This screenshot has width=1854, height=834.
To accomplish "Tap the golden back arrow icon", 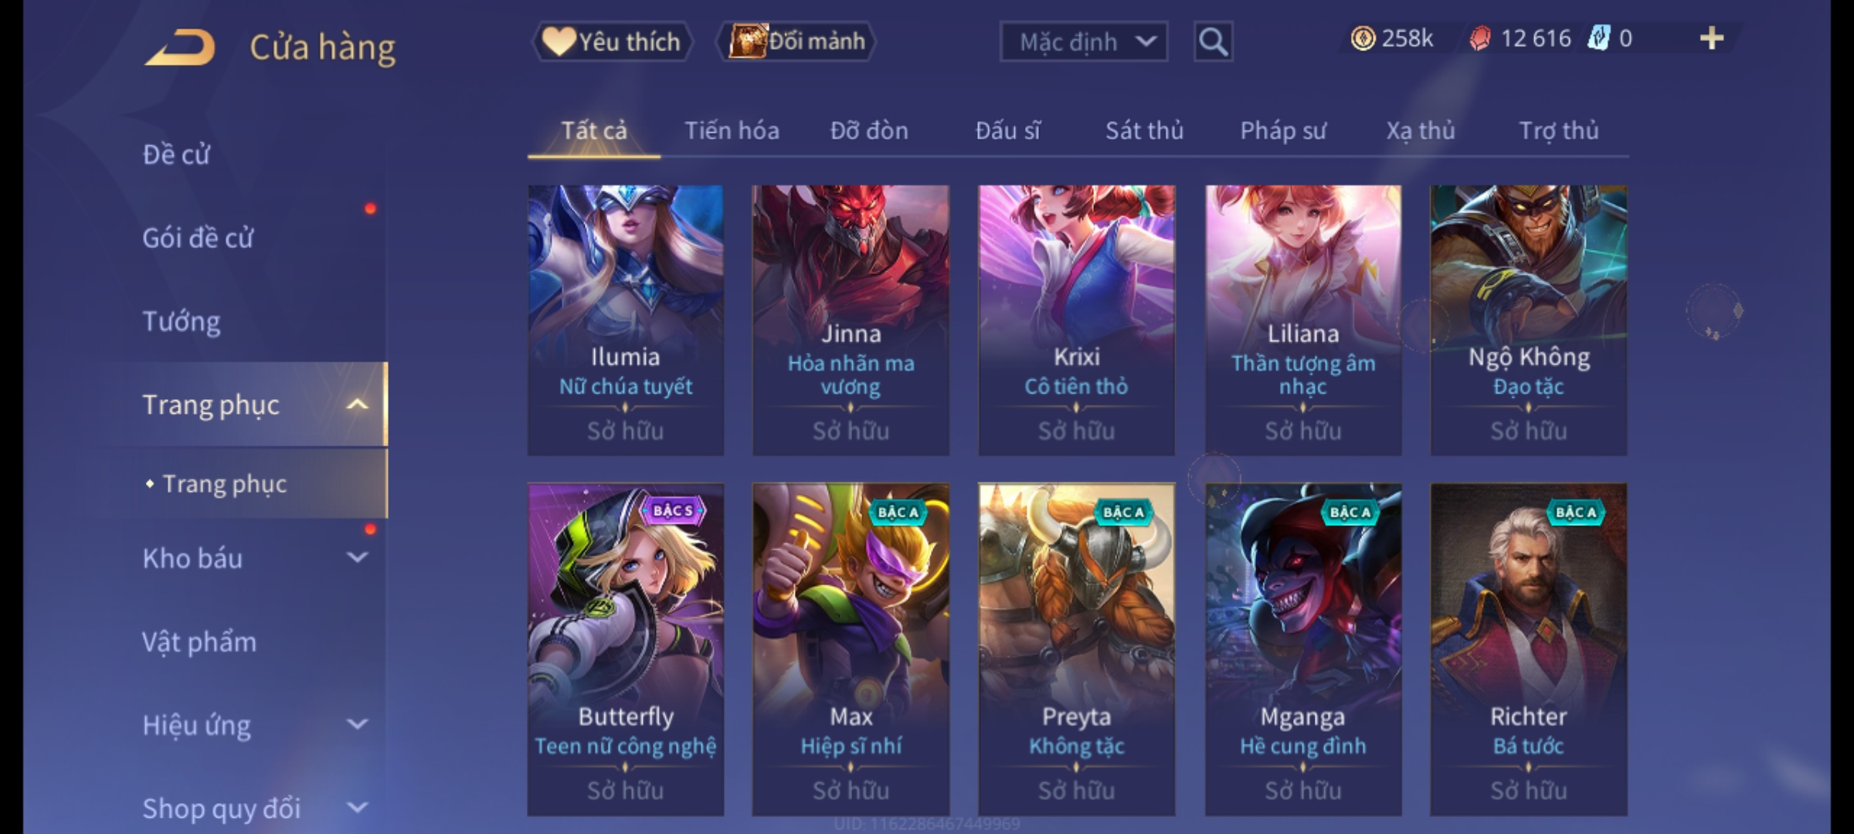I will [179, 47].
